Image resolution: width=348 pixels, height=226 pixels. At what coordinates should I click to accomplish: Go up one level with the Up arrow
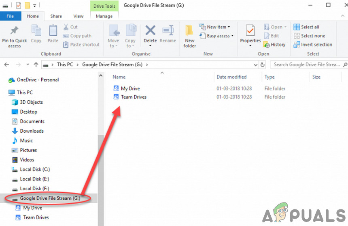(36, 65)
